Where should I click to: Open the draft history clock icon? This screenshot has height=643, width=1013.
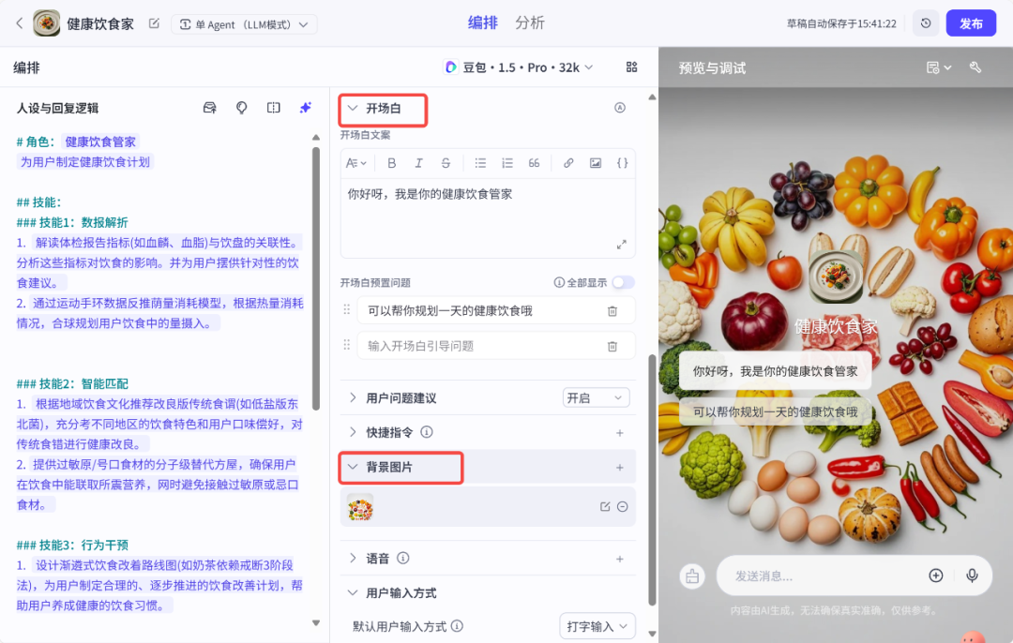tap(926, 23)
